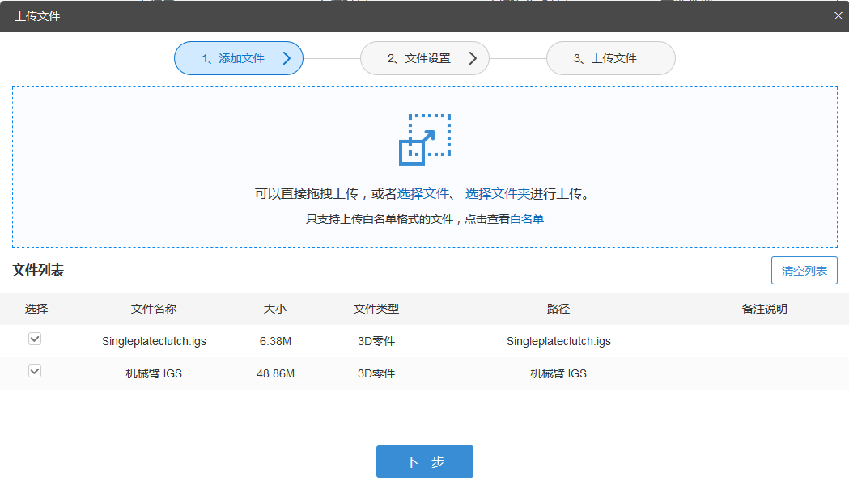
Task: Select step 1、添加文件
Action: tap(238, 58)
